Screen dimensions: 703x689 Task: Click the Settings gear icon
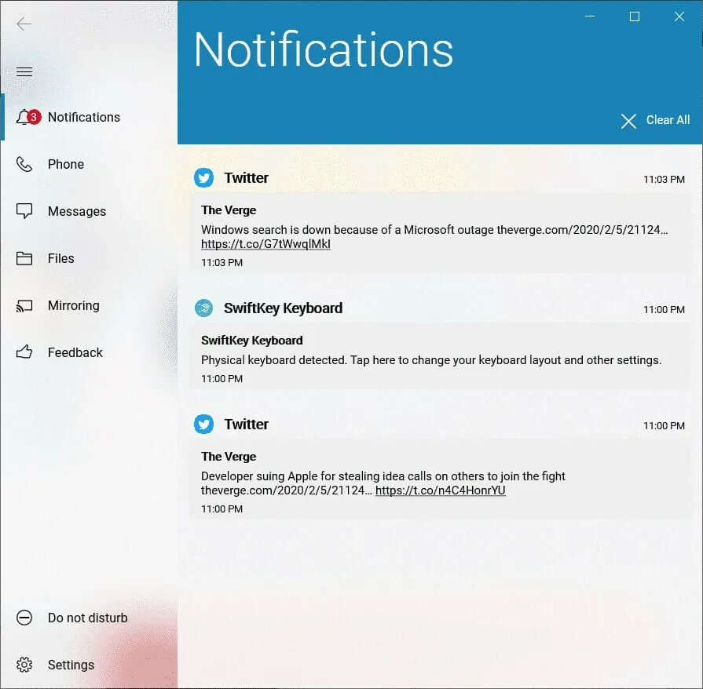[24, 665]
